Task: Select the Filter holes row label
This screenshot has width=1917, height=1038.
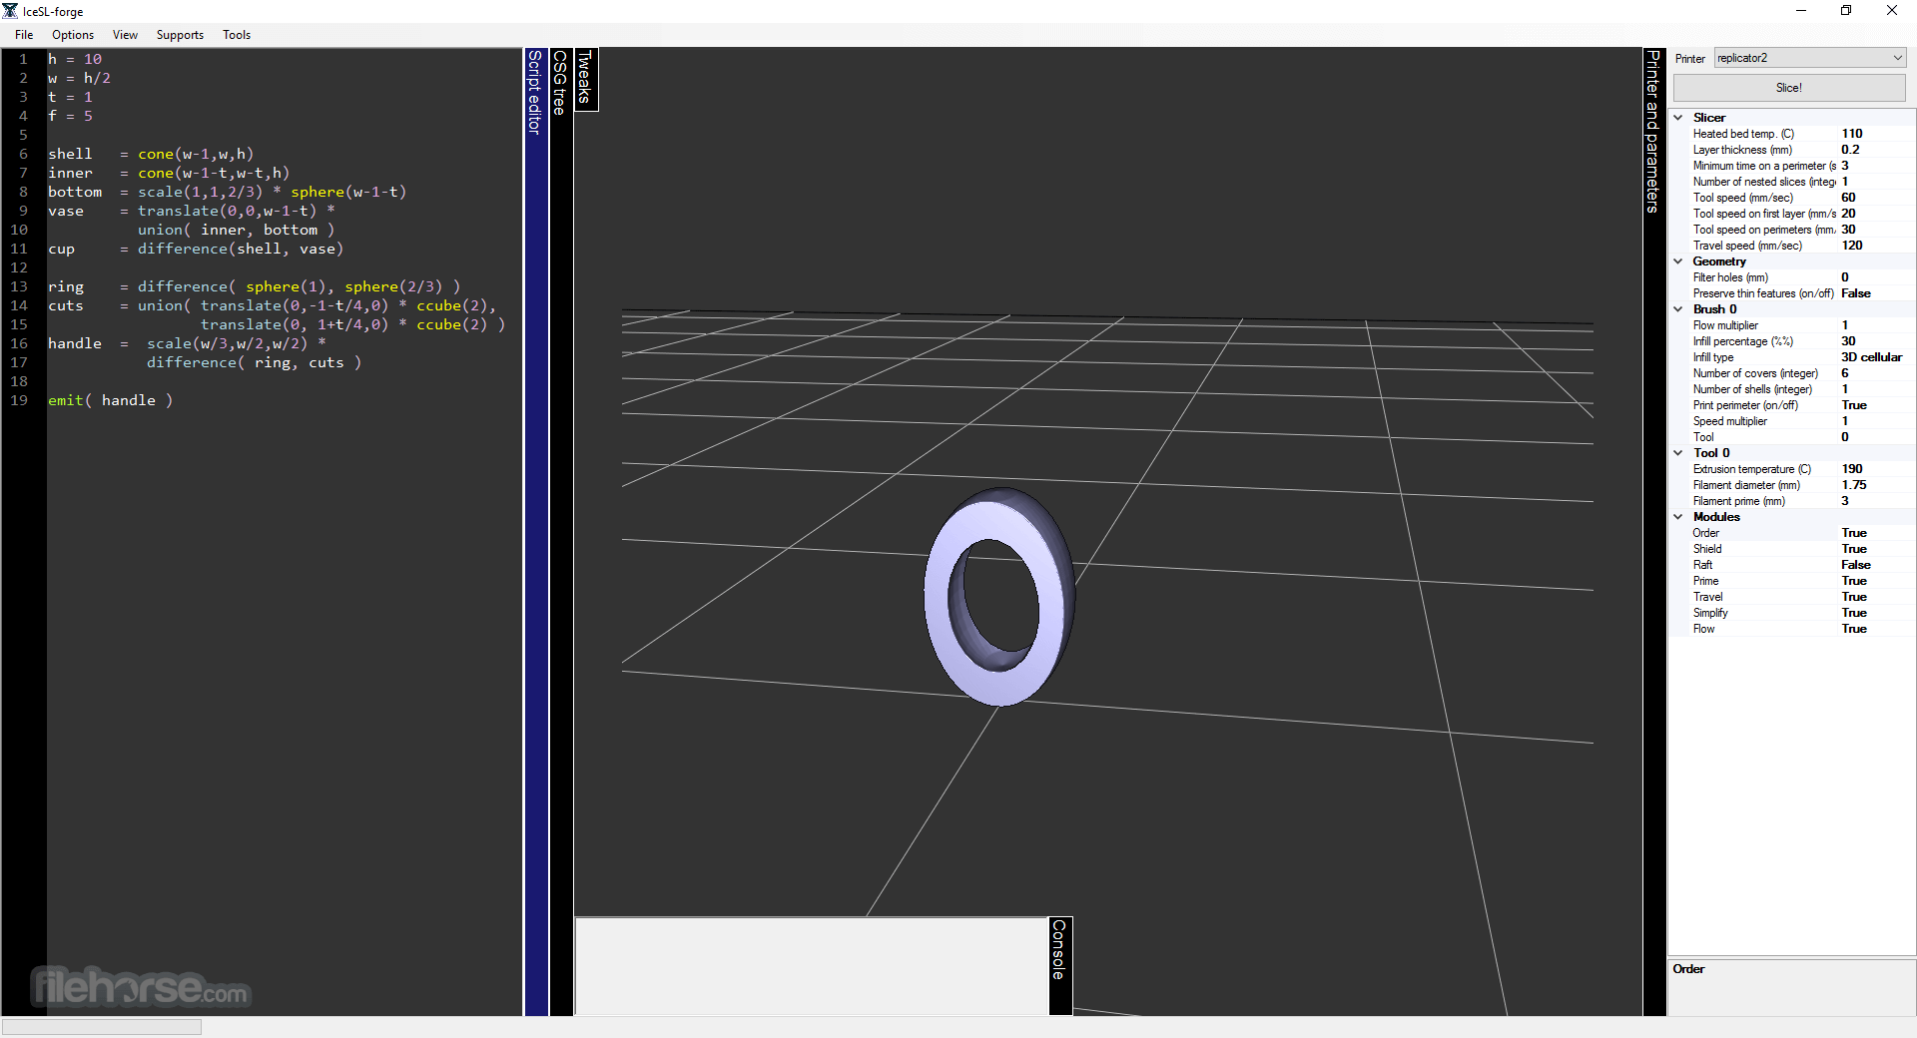Action: pyautogui.click(x=1730, y=277)
